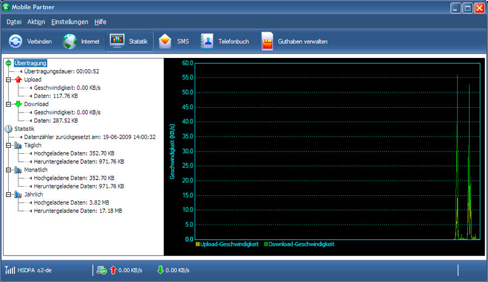Image resolution: width=488 pixels, height=282 pixels.
Task: Click the network connection icon in status bar
Action: 101,270
